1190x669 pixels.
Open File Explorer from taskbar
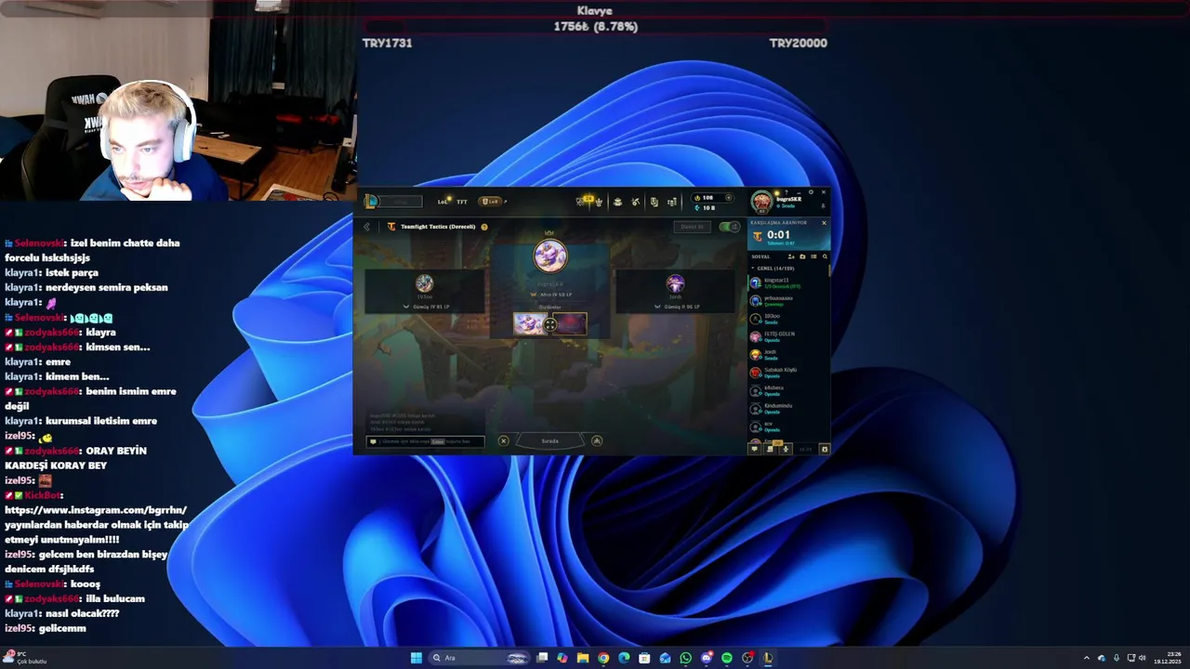click(x=583, y=658)
